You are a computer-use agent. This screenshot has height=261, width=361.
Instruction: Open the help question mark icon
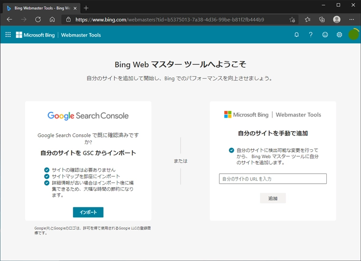(311, 35)
